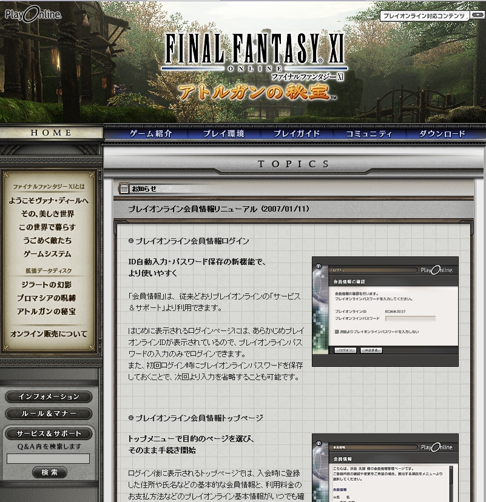Open the プレイガイド menu tab
Viewport: 486px width, 502px height.
[297, 133]
